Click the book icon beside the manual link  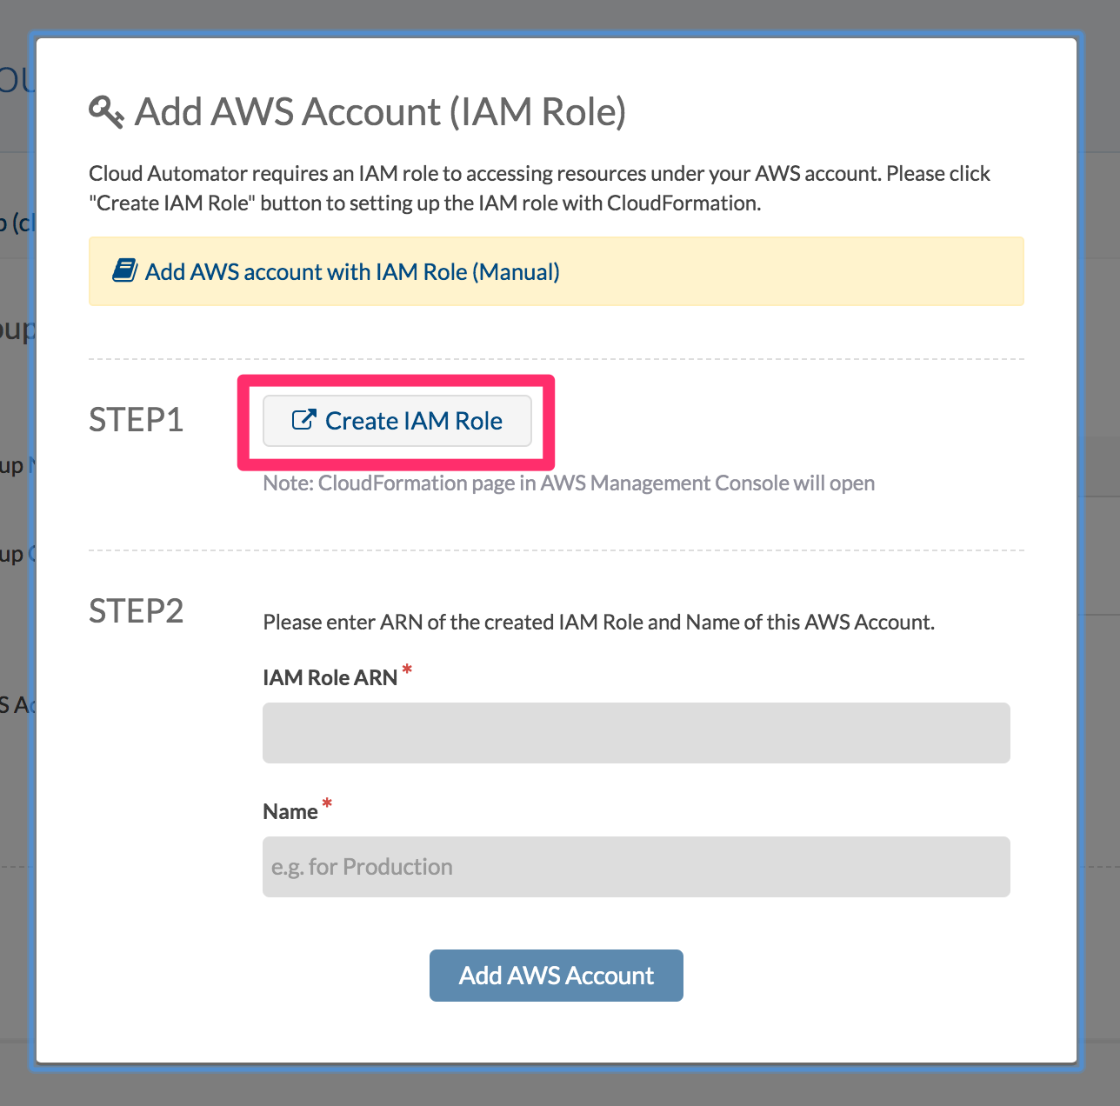tap(125, 270)
